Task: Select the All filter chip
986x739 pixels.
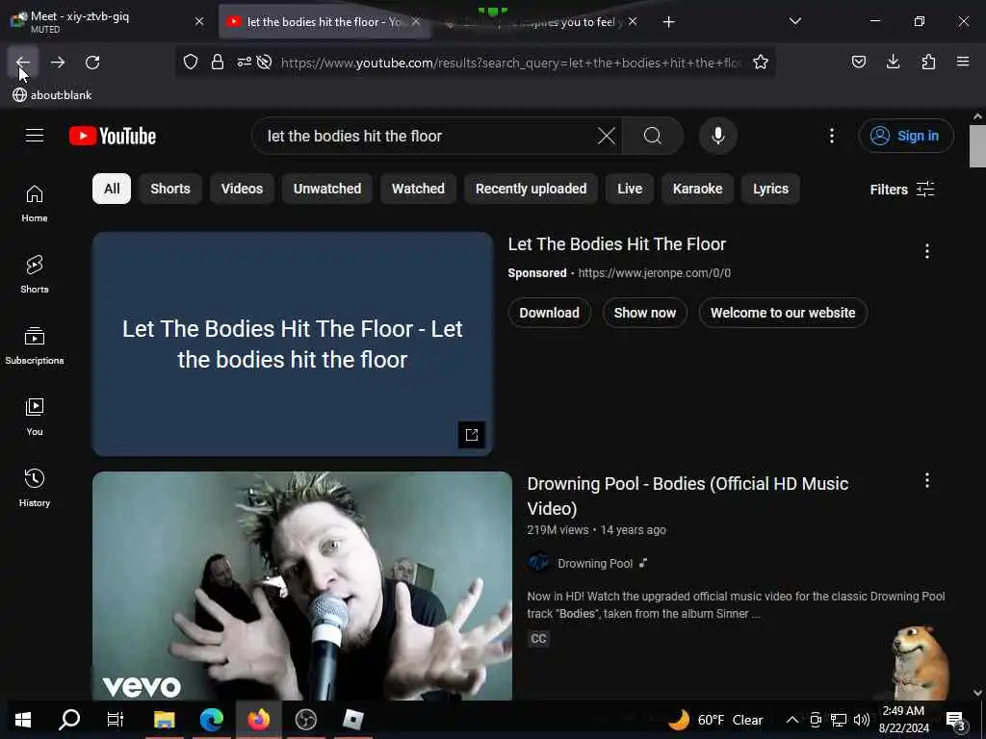Action: [x=112, y=189]
